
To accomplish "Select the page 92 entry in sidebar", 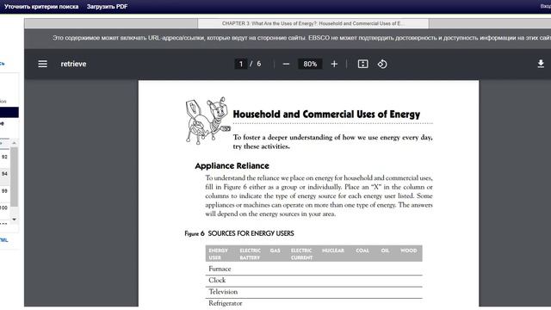I will point(4,157).
